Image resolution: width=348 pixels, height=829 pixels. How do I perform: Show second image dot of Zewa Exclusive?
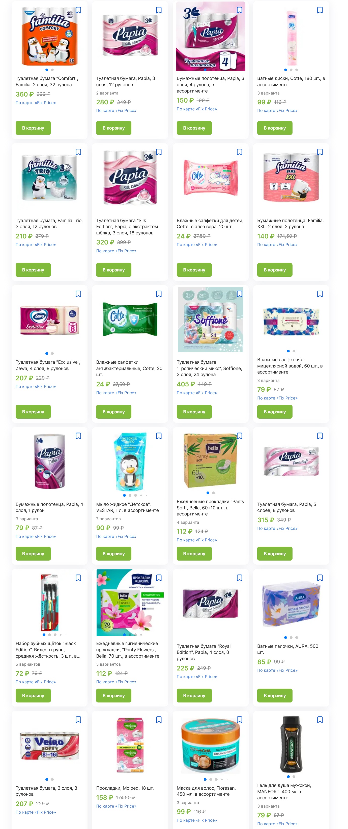tap(52, 354)
